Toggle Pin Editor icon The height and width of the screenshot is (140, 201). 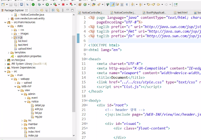(x=176, y=5)
